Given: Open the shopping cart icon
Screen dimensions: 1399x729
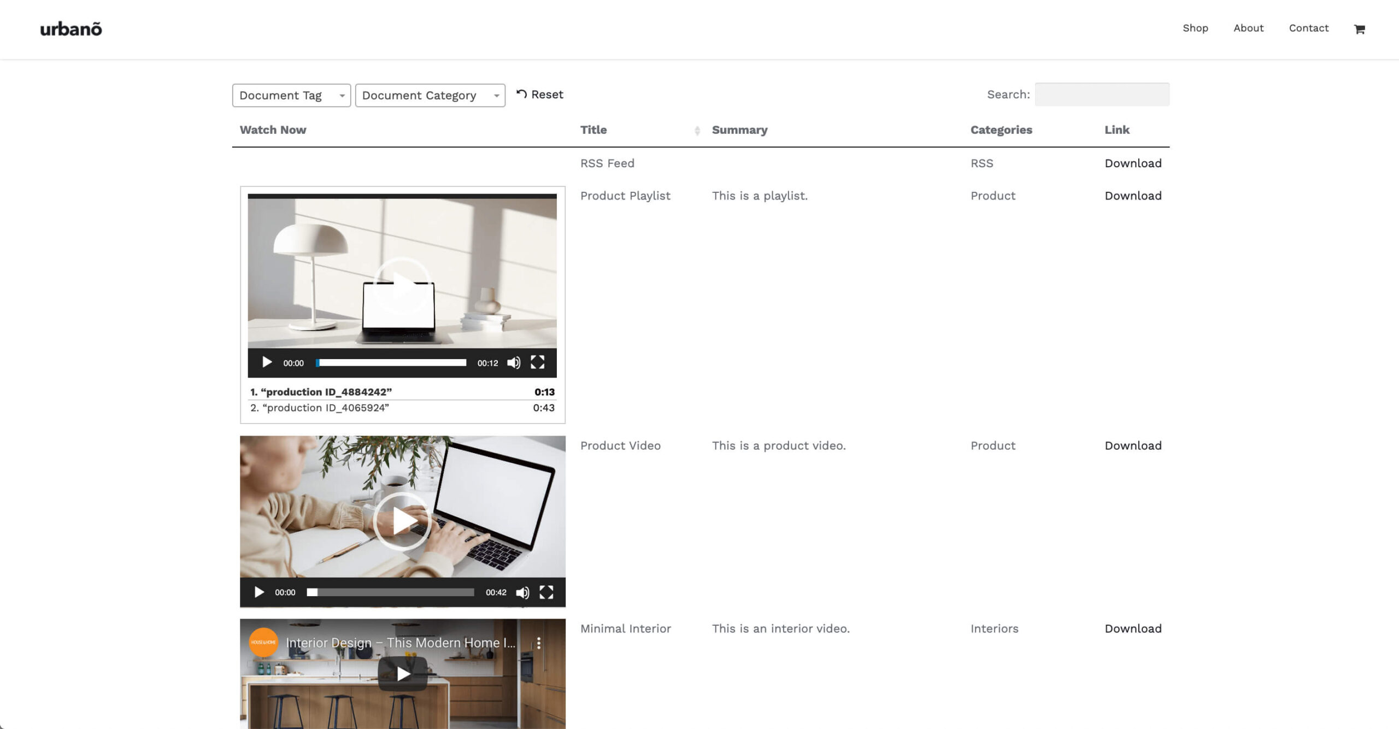Looking at the screenshot, I should point(1359,29).
